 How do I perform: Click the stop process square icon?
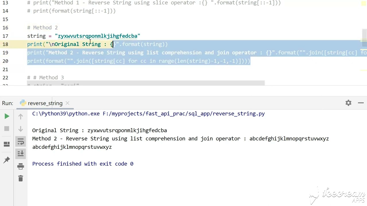[7, 129]
